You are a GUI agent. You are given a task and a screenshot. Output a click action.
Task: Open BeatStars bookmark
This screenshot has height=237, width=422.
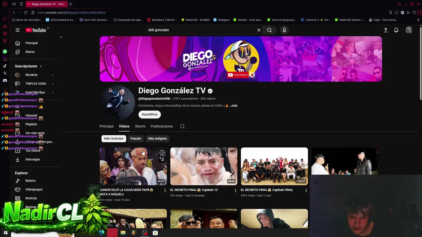pos(162,20)
